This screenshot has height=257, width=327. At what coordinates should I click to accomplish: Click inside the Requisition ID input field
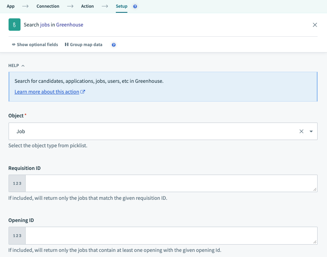171,184
